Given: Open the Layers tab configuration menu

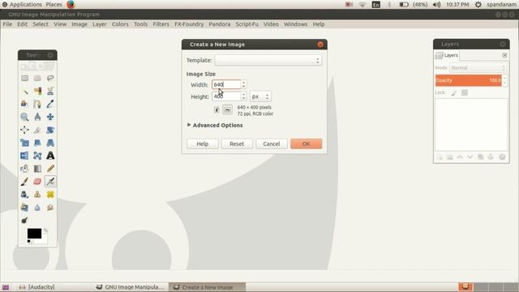Looking at the screenshot, I should 504,55.
